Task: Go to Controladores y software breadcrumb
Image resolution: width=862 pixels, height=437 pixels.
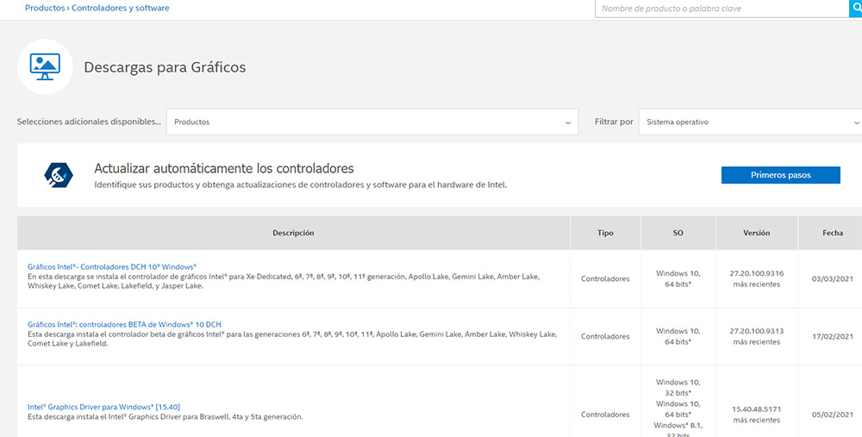Action: (x=121, y=9)
